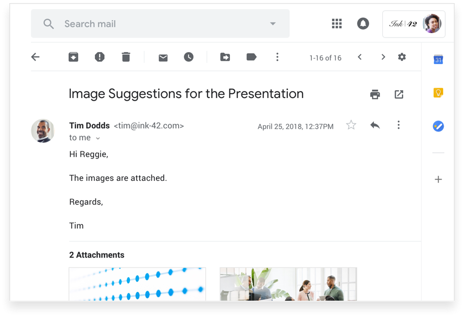Image resolution: width=464 pixels, height=317 pixels.
Task: Star the email from Tim Dodds
Action: tap(351, 125)
